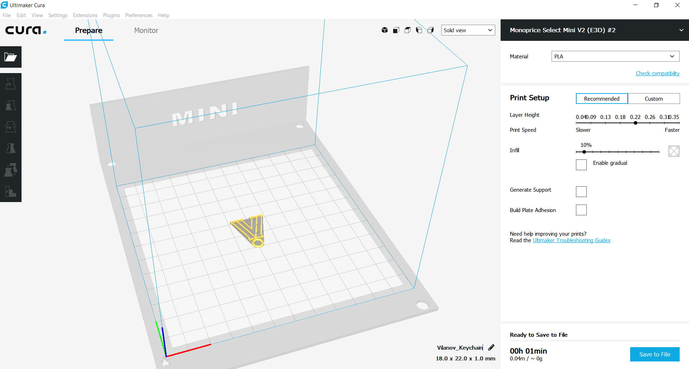Open the File menu
This screenshot has height=369, width=689.
[6, 15]
